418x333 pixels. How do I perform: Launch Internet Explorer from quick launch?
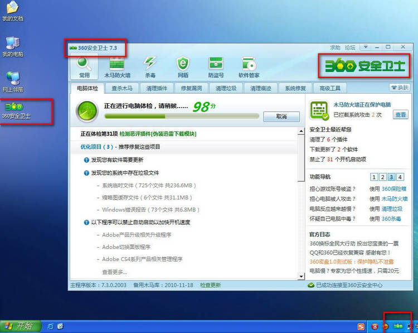[x=50, y=326]
